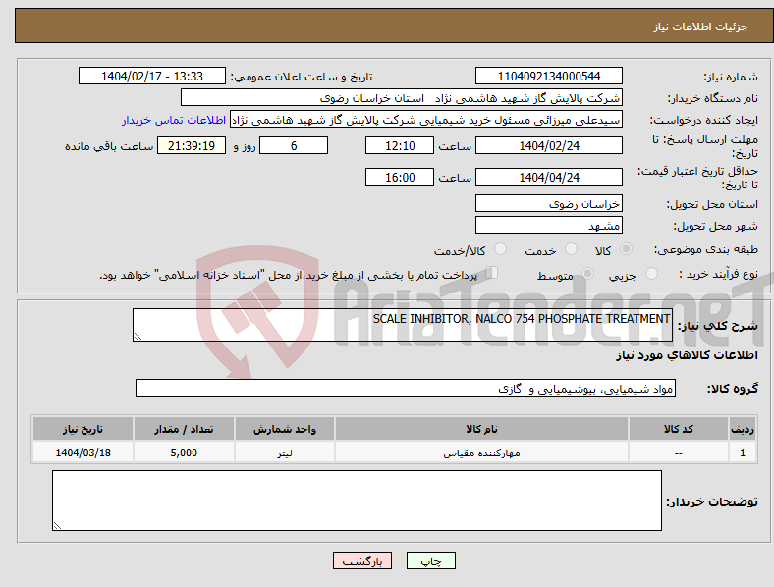Select the جزیی purchase type radio
The height and width of the screenshot is (587, 774).
pos(651,274)
